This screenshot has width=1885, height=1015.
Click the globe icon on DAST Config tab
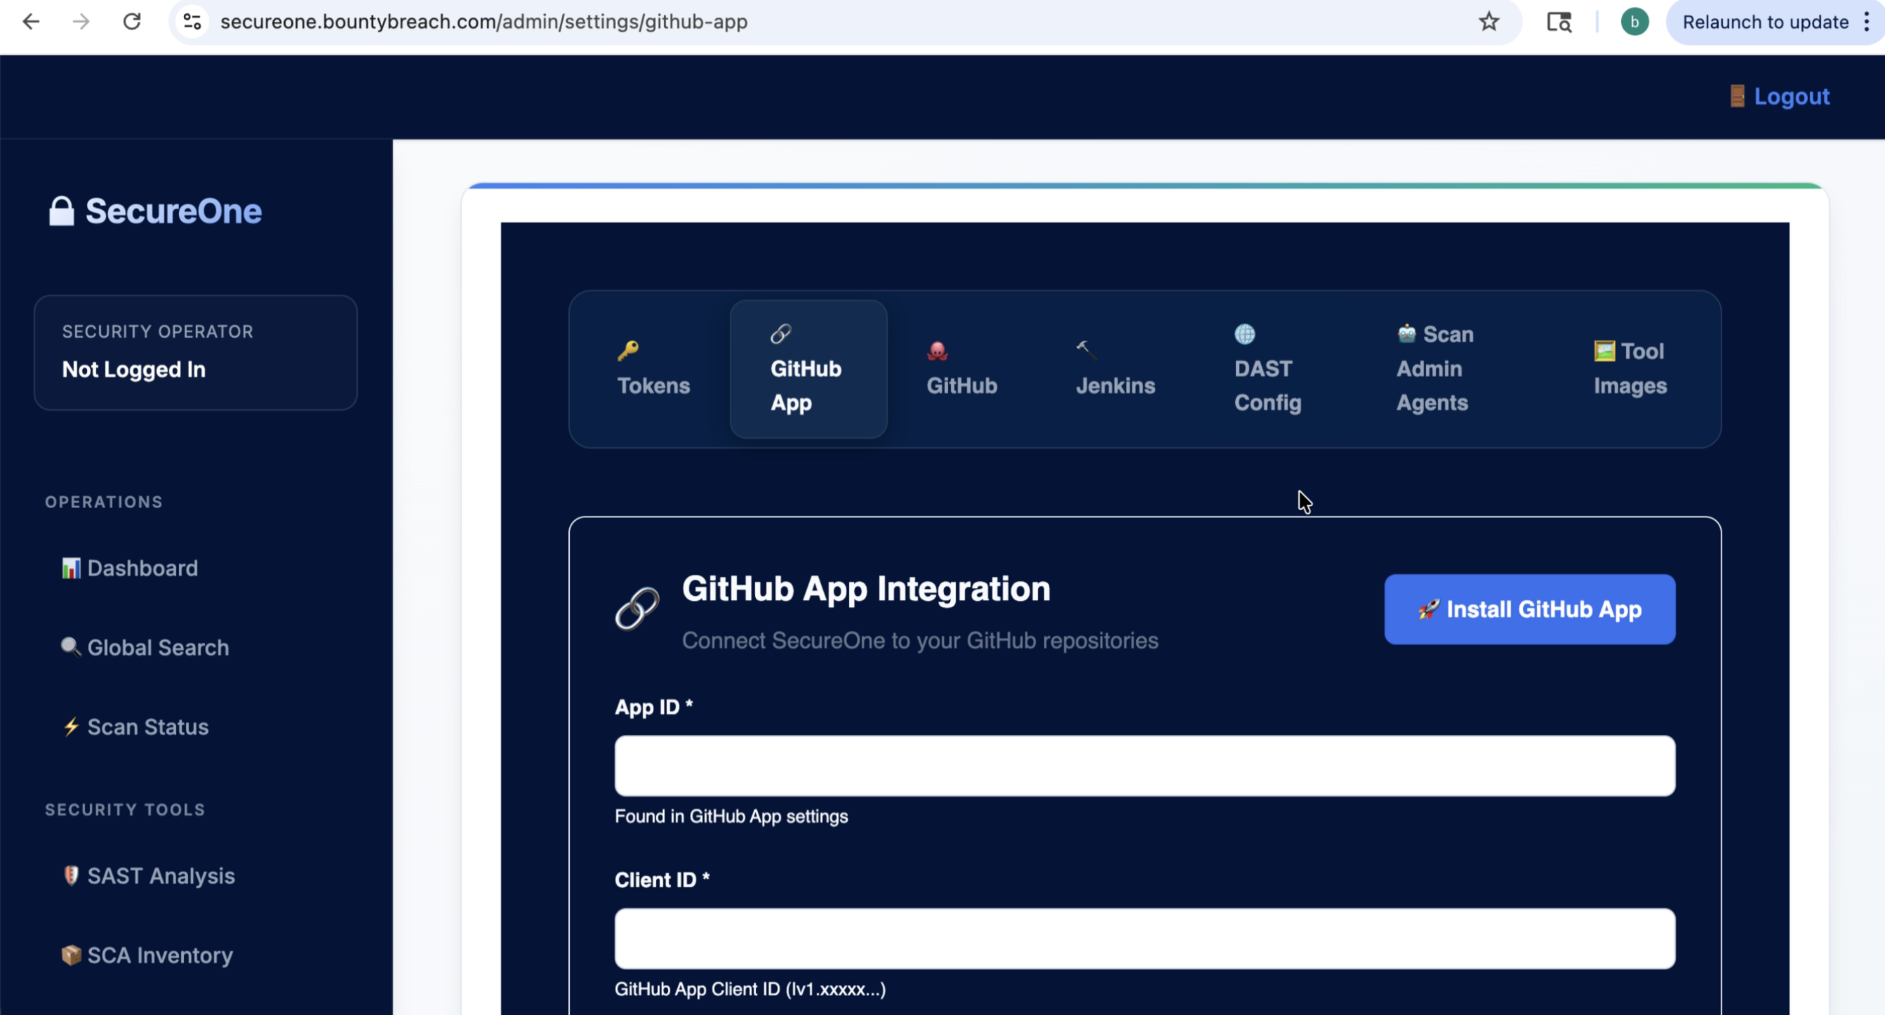(1245, 333)
